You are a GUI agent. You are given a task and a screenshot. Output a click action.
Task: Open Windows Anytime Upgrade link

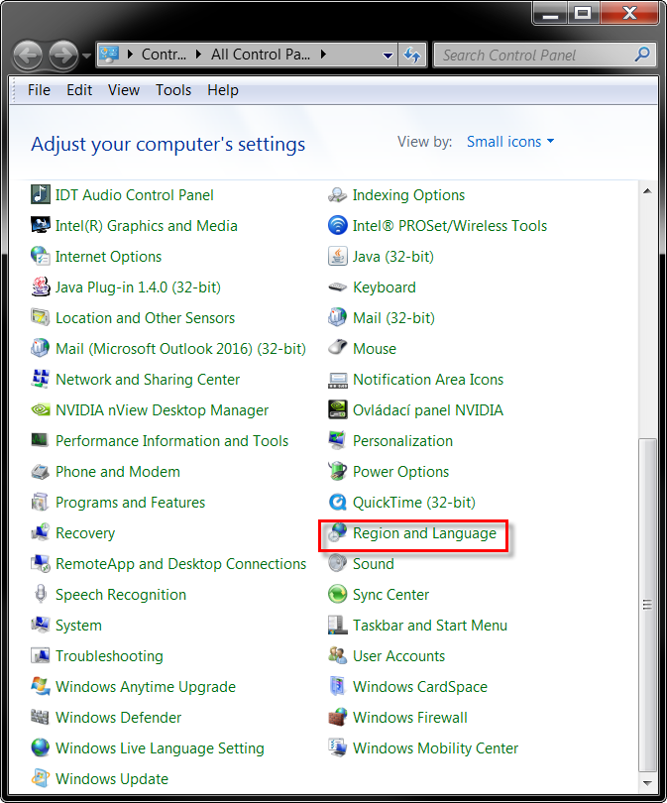[146, 687]
